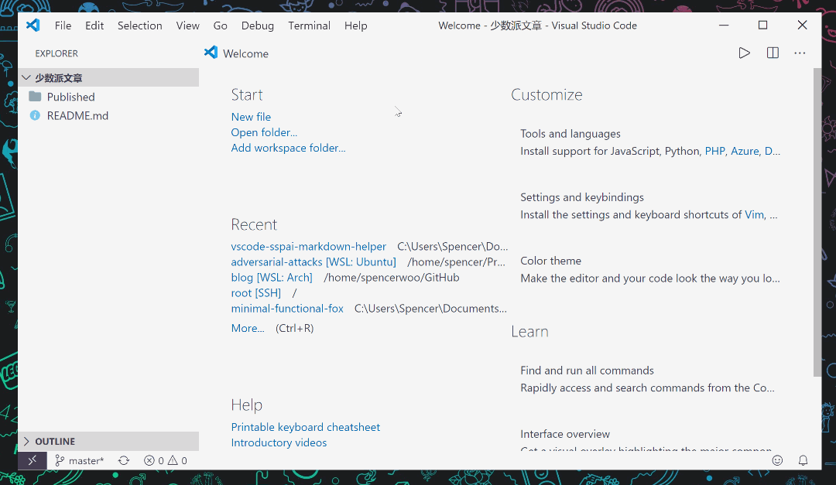Open the View menu
The height and width of the screenshot is (485, 836).
187,26
